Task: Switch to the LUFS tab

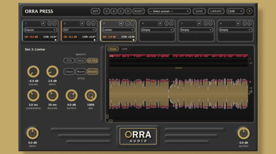Action: coord(124,49)
